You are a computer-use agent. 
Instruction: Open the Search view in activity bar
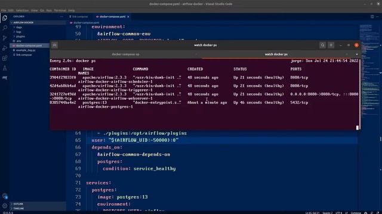[5, 28]
